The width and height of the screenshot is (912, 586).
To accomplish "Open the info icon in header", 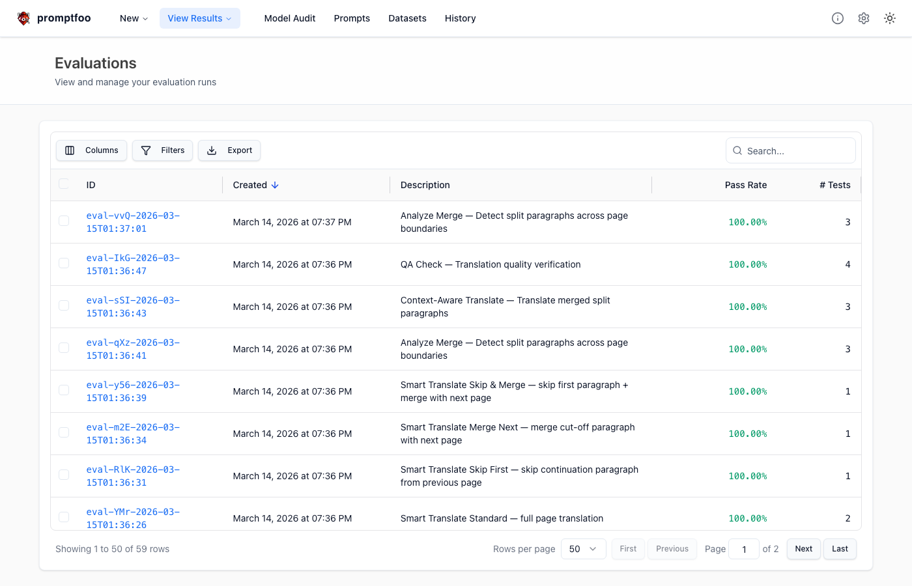I will [x=838, y=18].
